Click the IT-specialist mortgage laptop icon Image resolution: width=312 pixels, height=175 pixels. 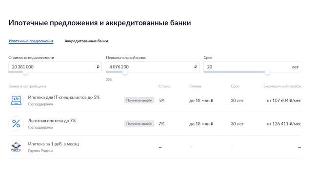[x=16, y=101]
